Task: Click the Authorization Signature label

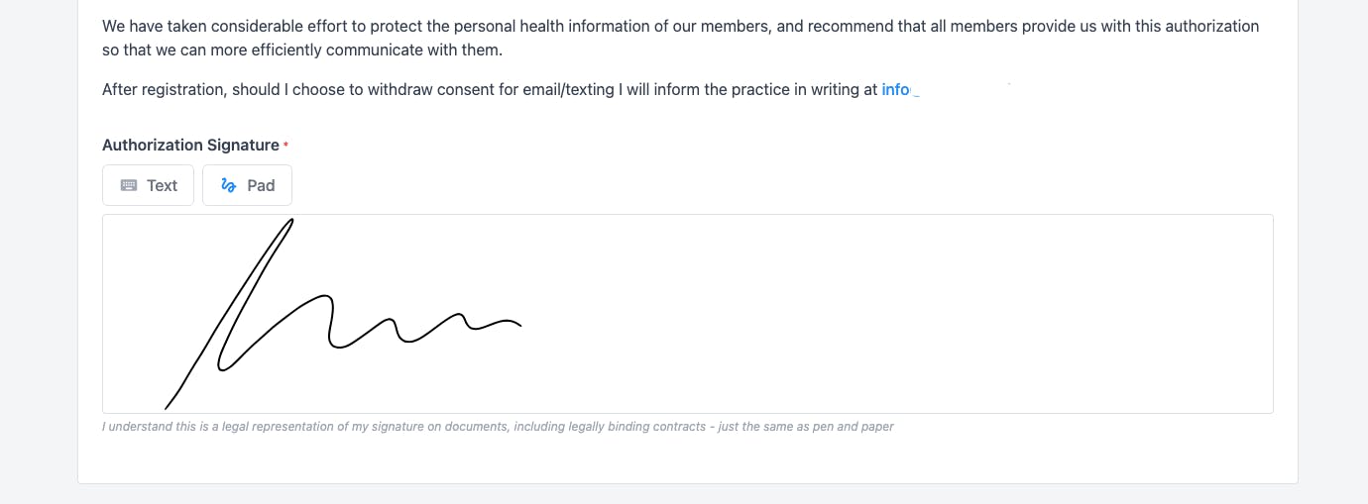Action: (190, 145)
